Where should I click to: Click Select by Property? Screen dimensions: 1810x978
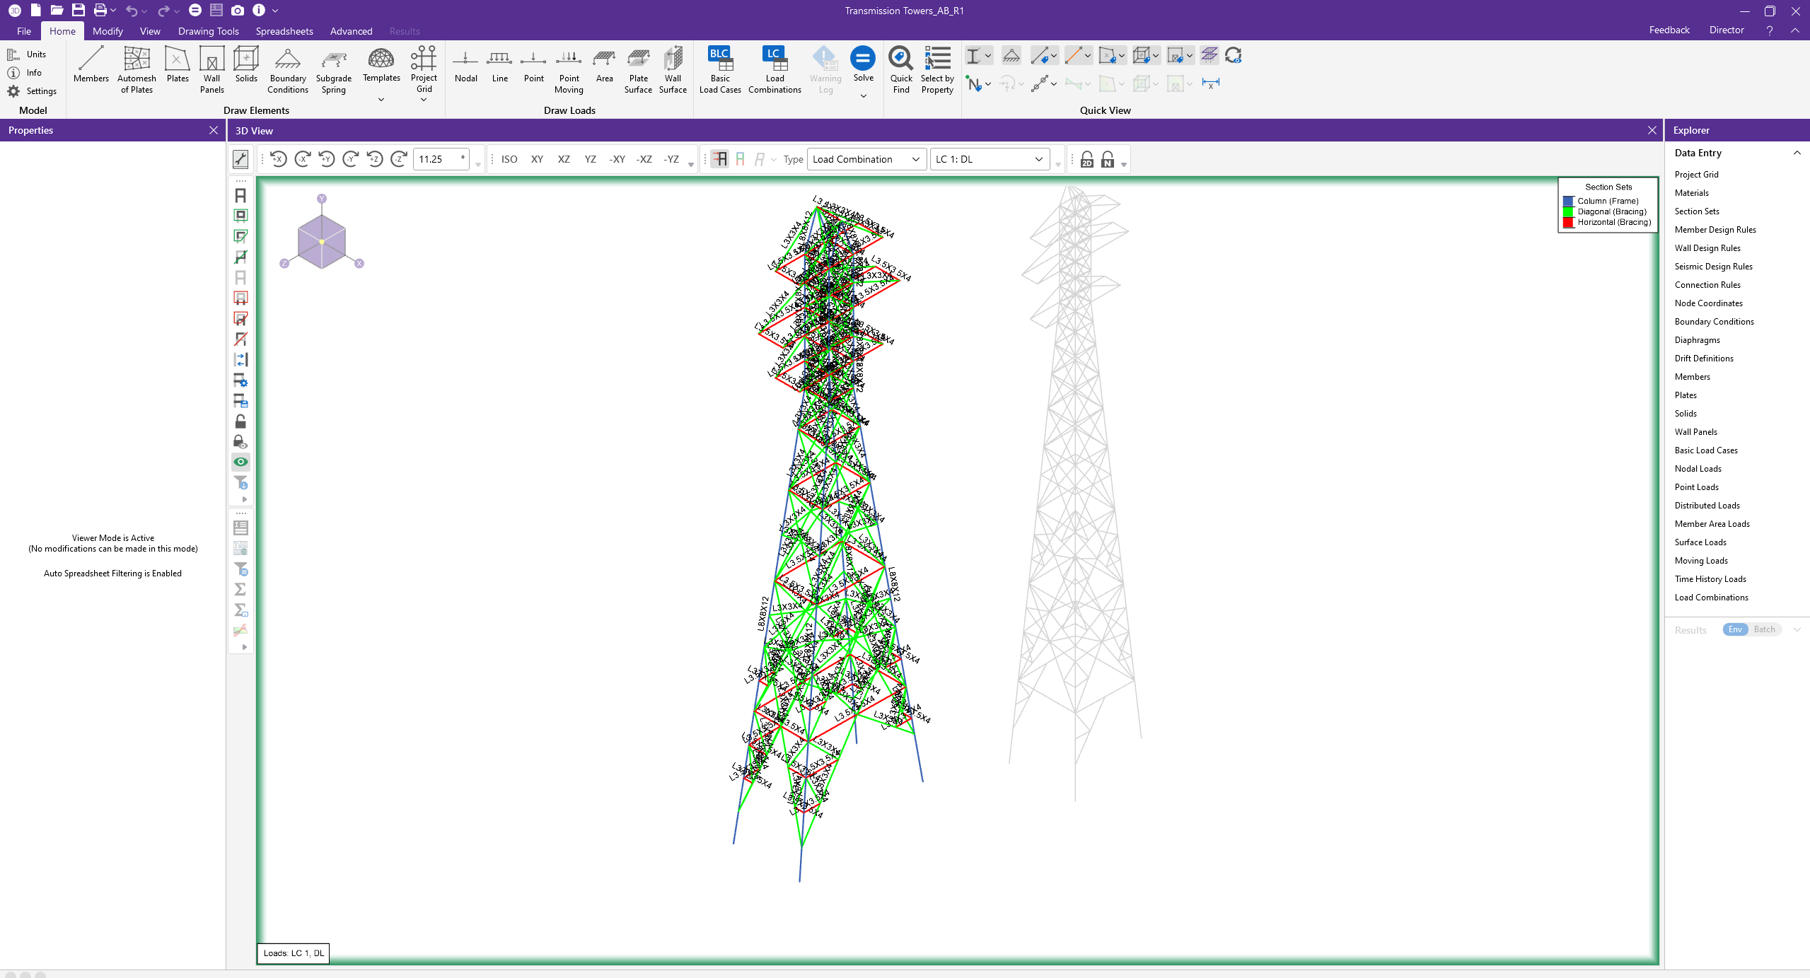936,69
